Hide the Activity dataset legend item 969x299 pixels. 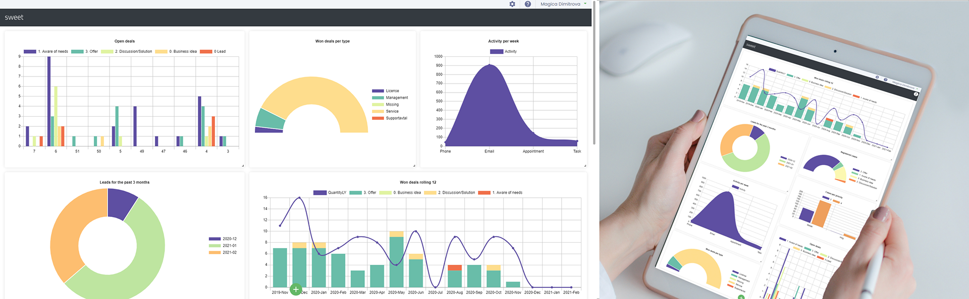coord(504,51)
